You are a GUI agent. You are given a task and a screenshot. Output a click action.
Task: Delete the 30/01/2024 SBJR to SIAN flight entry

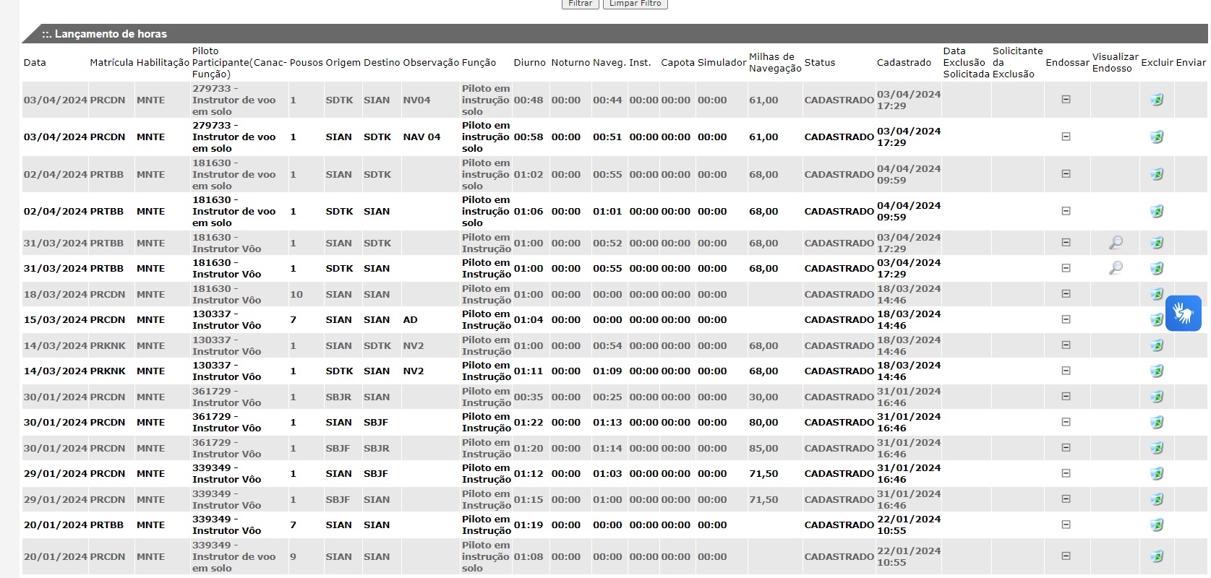click(x=1157, y=397)
